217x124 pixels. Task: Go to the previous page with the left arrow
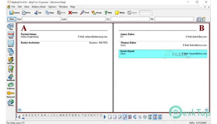20,110
